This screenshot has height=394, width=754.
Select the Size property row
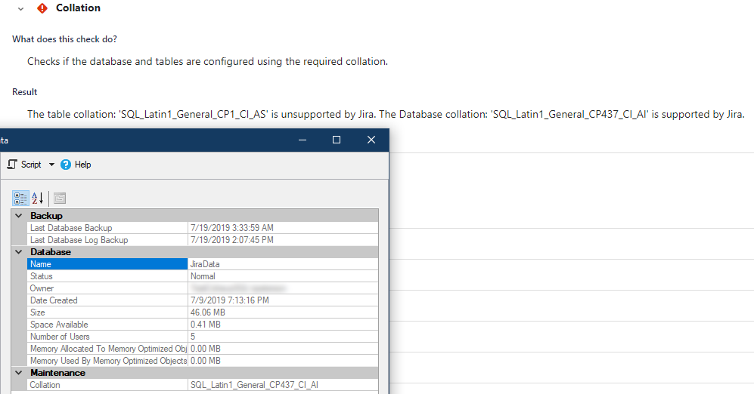point(203,312)
